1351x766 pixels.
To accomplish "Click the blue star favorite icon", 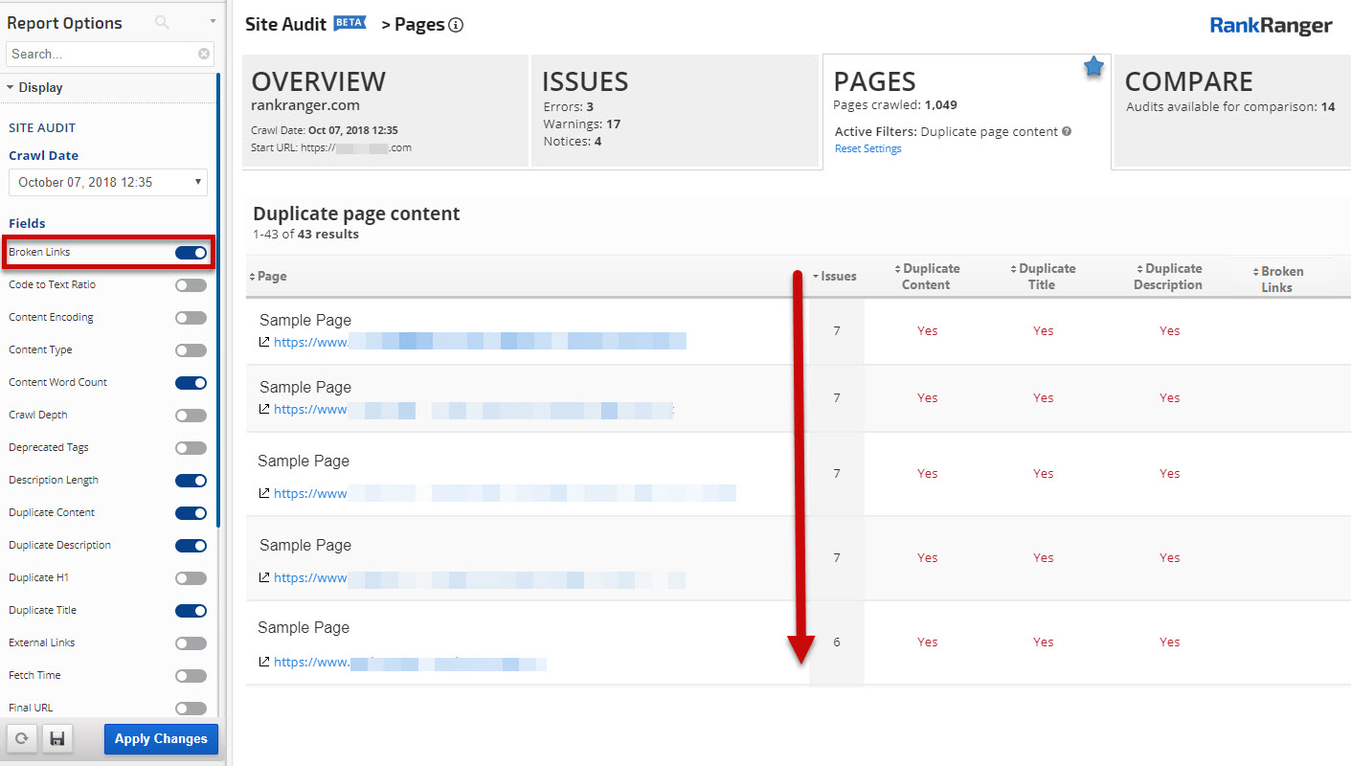I will click(1093, 67).
